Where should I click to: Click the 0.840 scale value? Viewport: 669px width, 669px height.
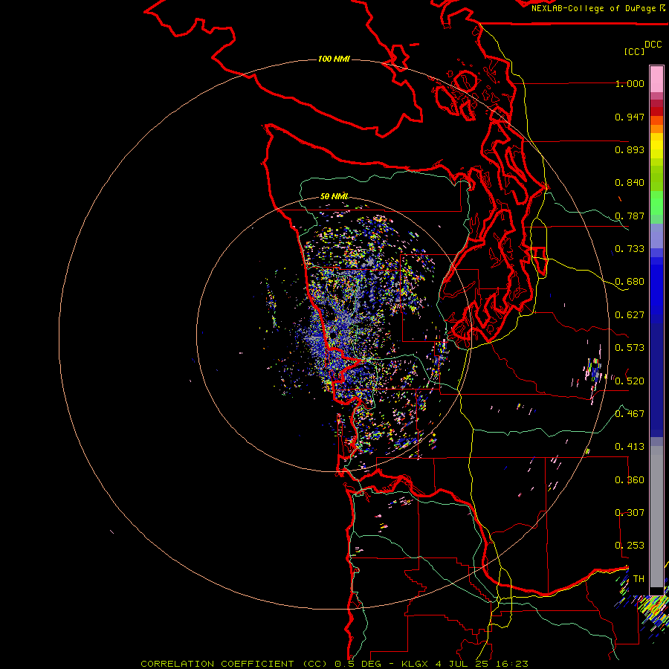coord(630,183)
